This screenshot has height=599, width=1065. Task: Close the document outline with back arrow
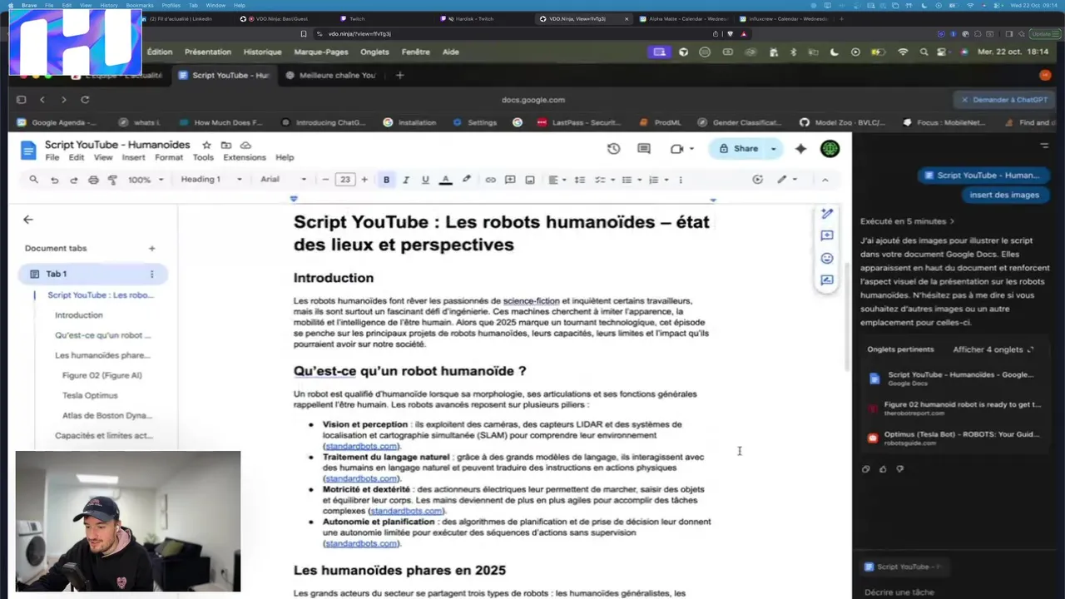coord(28,220)
